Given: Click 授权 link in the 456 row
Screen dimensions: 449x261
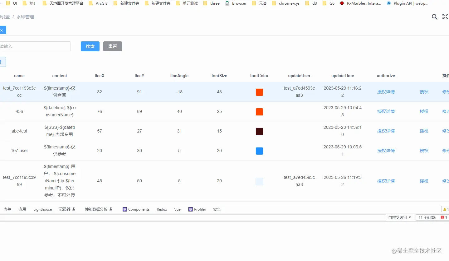Looking at the screenshot, I should click(424, 111).
